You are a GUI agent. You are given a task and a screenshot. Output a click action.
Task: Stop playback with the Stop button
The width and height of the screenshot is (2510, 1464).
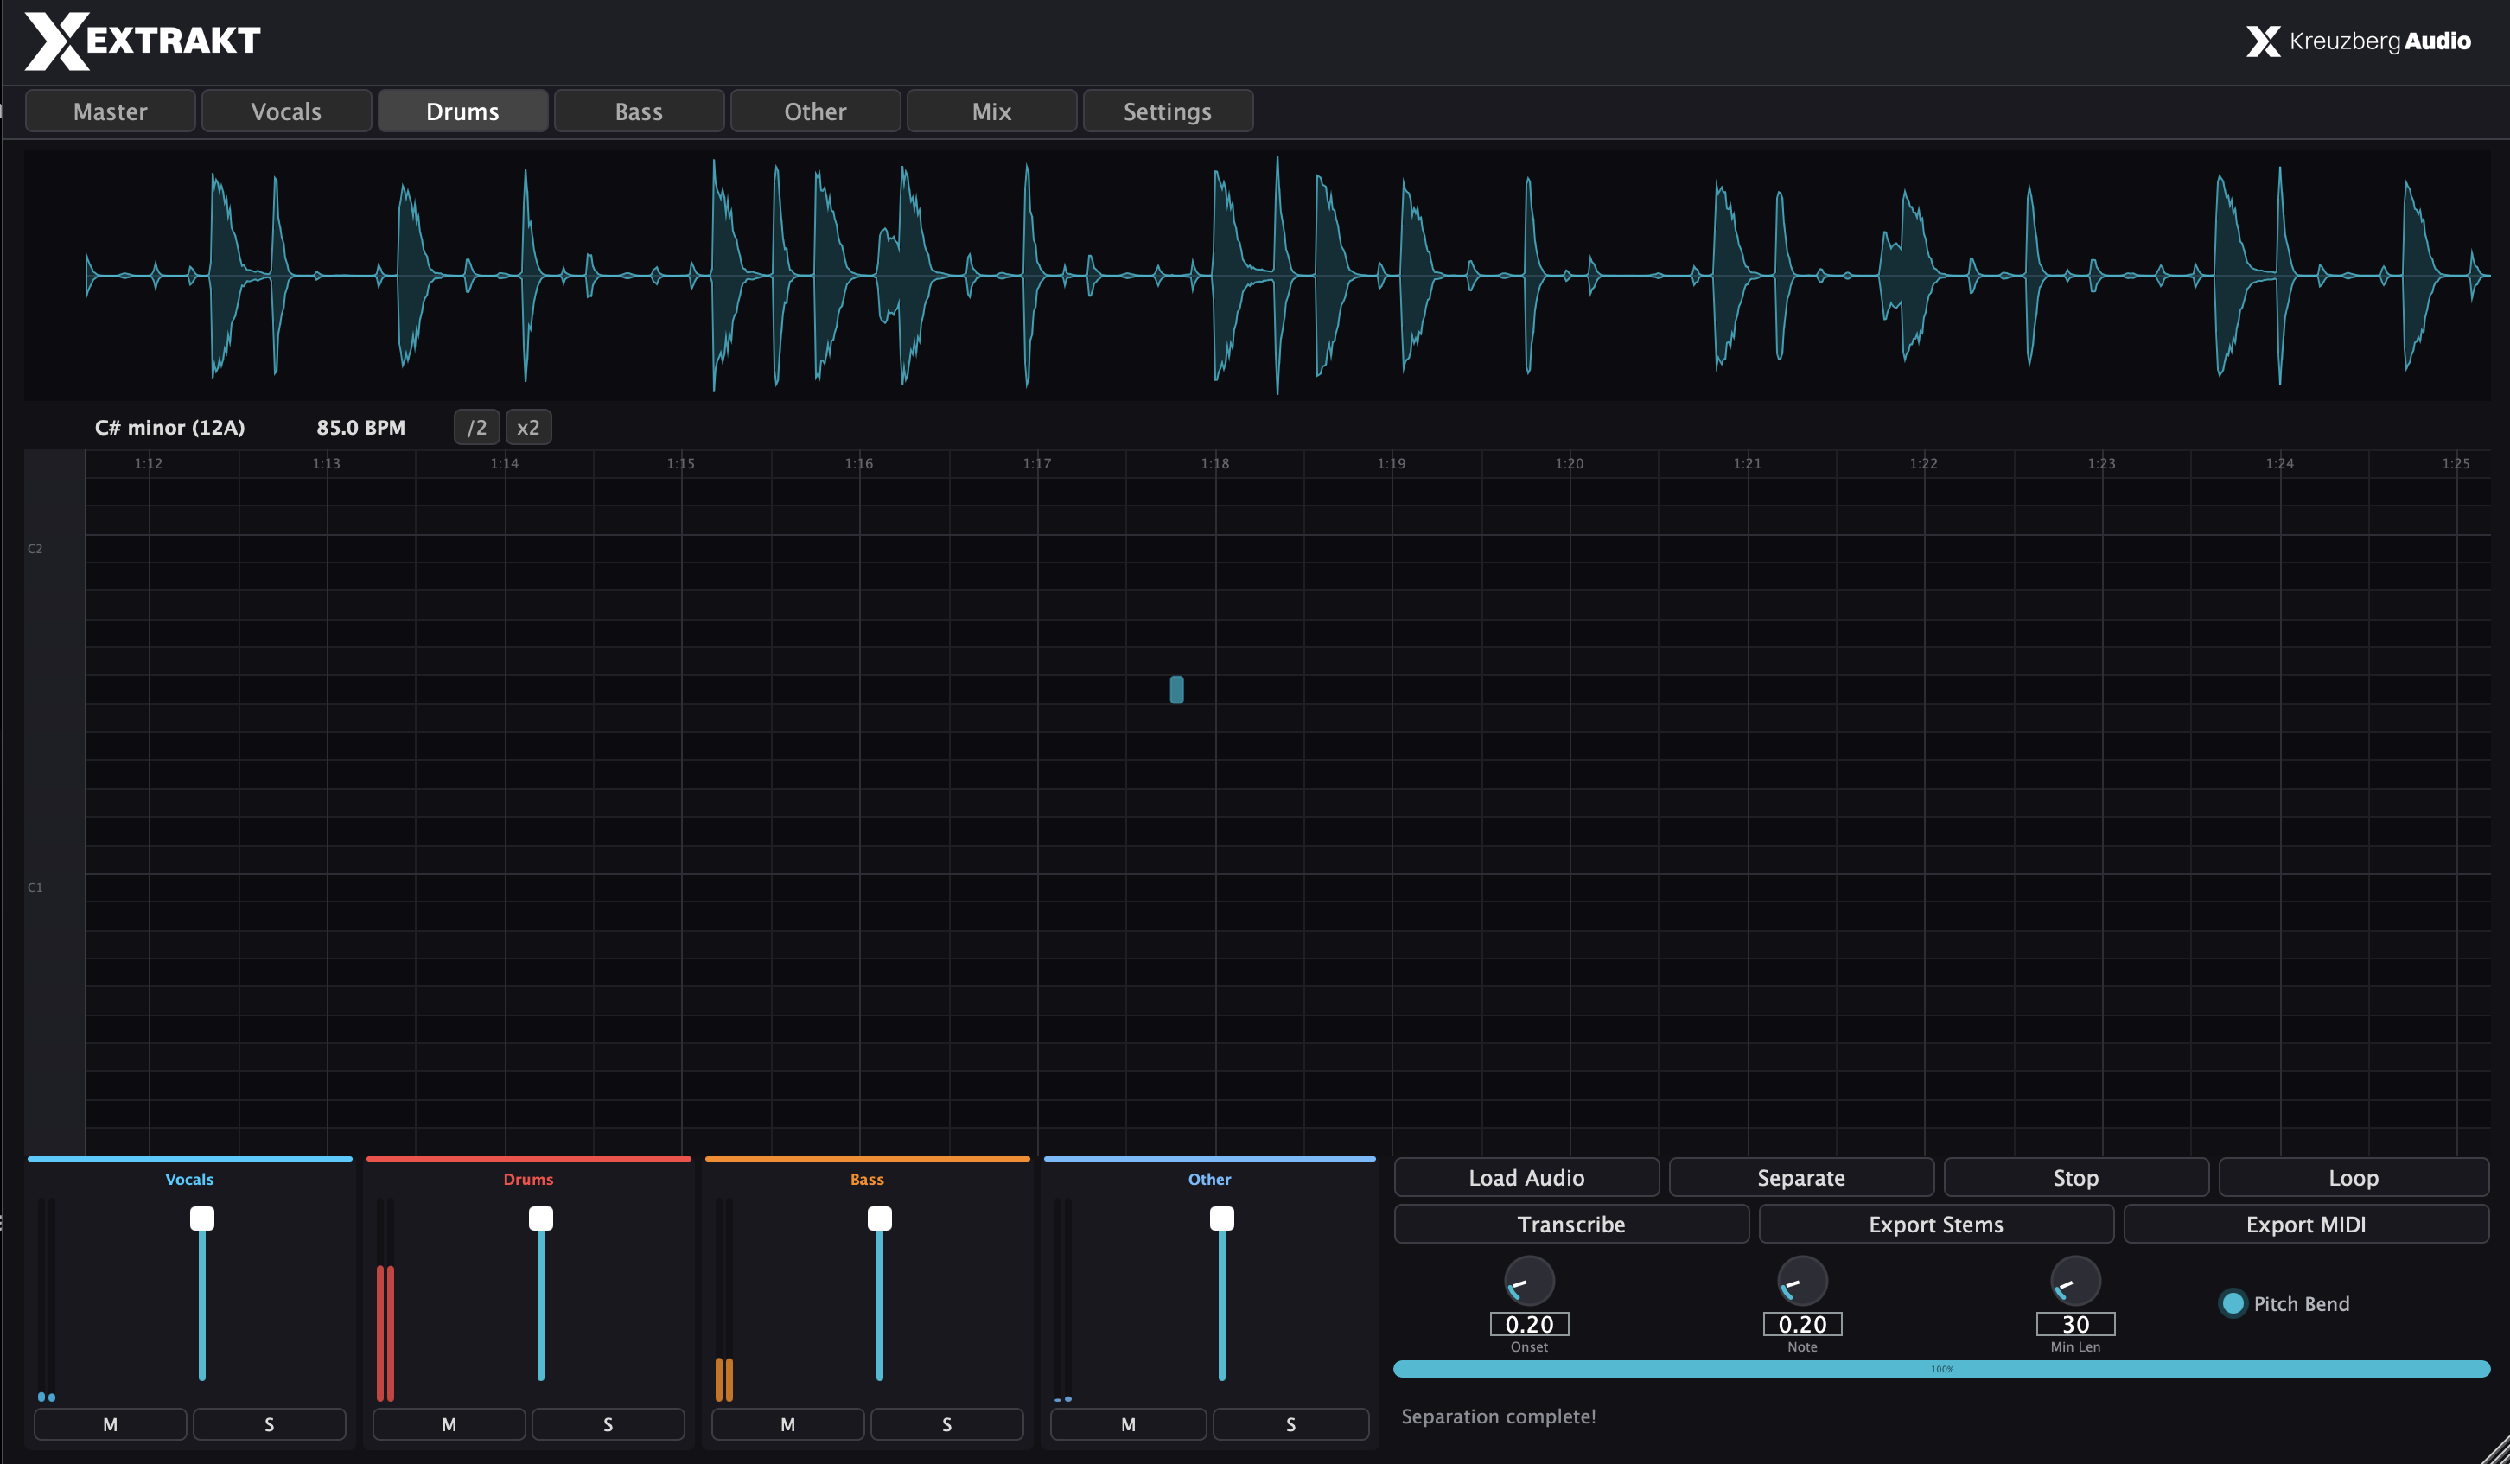point(2076,1177)
